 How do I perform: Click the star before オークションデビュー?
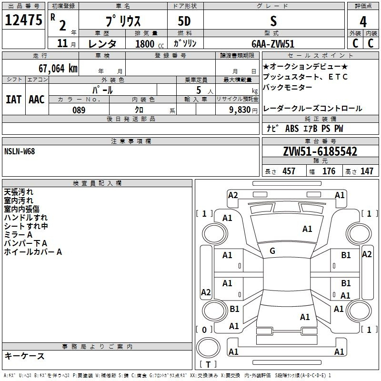point(266,66)
